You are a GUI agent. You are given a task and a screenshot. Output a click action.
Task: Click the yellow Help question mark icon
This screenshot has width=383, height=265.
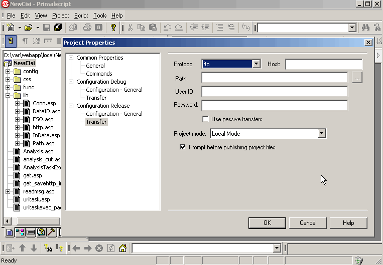(x=113, y=28)
